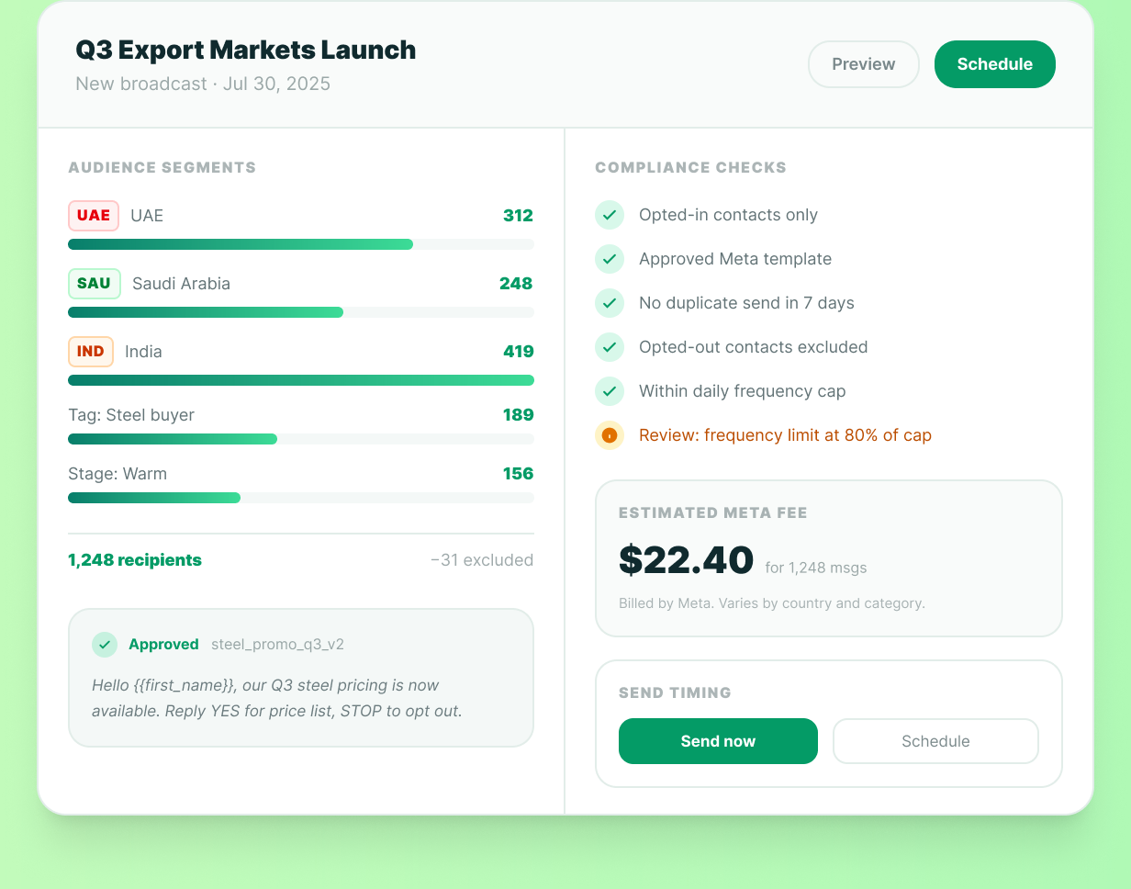Screen dimensions: 1131x889
Task: Click the UAE segment progress bar
Action: pyautogui.click(x=301, y=244)
